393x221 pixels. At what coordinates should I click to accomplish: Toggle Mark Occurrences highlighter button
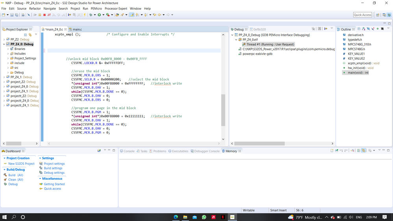click(132, 15)
